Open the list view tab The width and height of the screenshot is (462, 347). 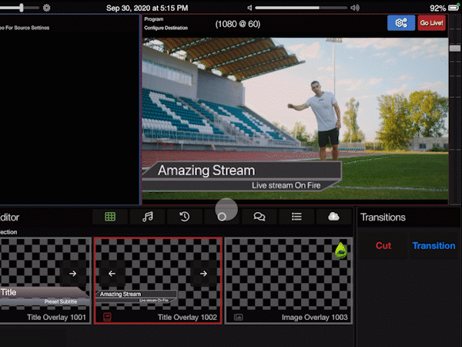296,217
